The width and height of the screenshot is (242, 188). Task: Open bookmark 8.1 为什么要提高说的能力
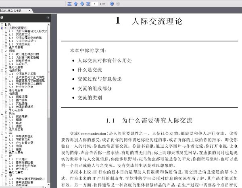coord(27,179)
